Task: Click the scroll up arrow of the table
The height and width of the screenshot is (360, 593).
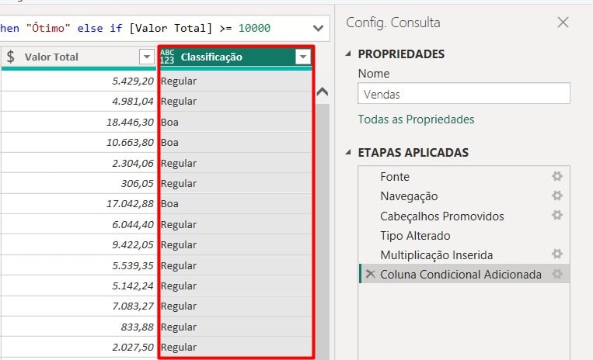Action: [x=323, y=92]
